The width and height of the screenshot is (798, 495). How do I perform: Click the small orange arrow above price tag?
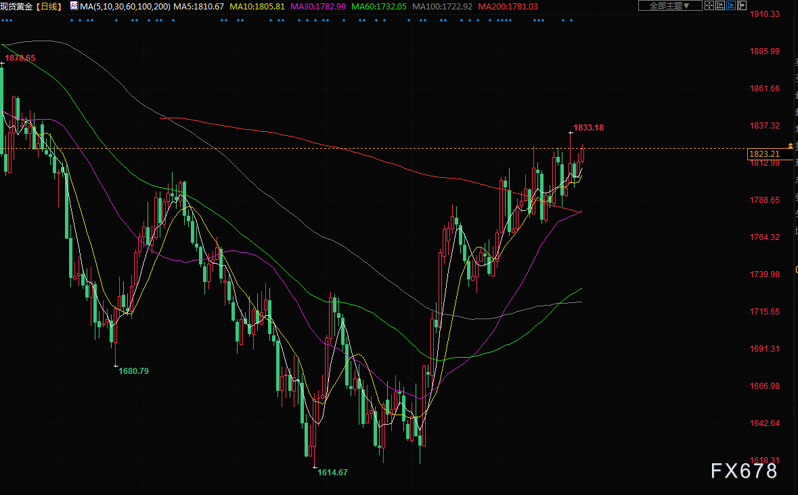[x=789, y=146]
